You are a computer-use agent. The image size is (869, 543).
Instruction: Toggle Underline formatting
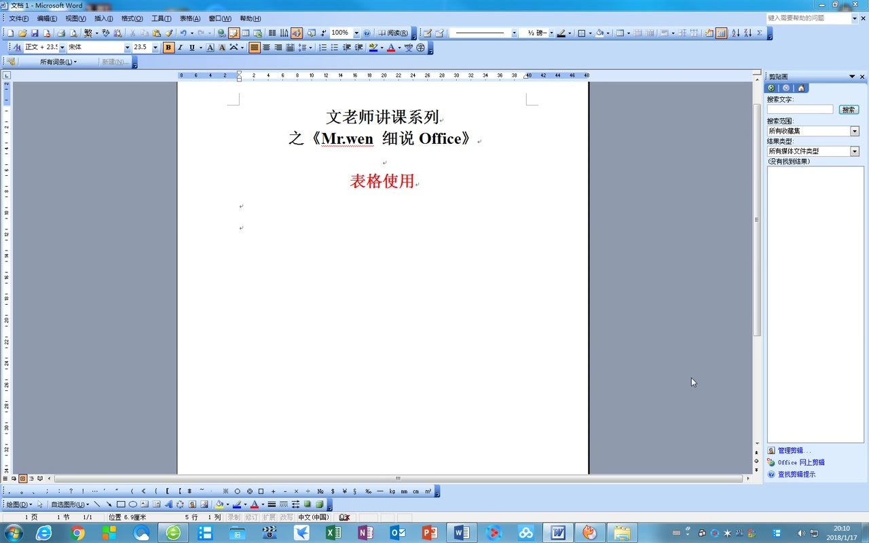[x=192, y=48]
